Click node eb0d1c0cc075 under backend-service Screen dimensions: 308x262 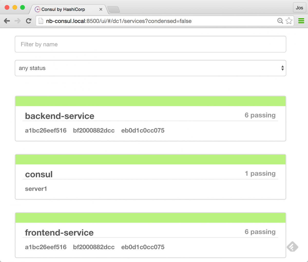143,130
